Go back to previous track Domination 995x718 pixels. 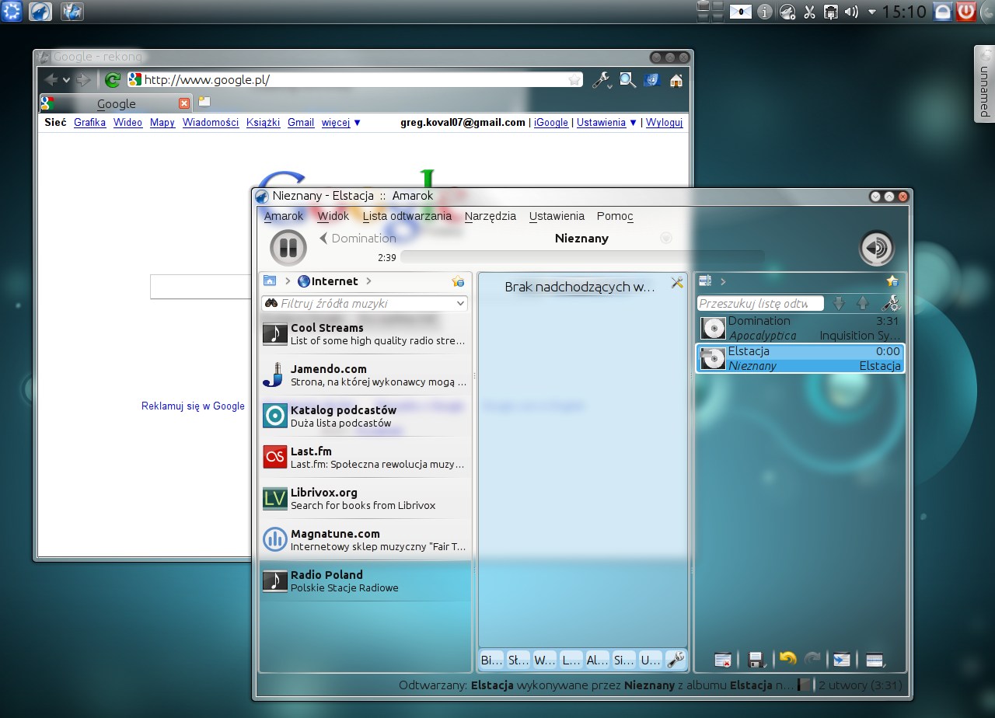(358, 239)
